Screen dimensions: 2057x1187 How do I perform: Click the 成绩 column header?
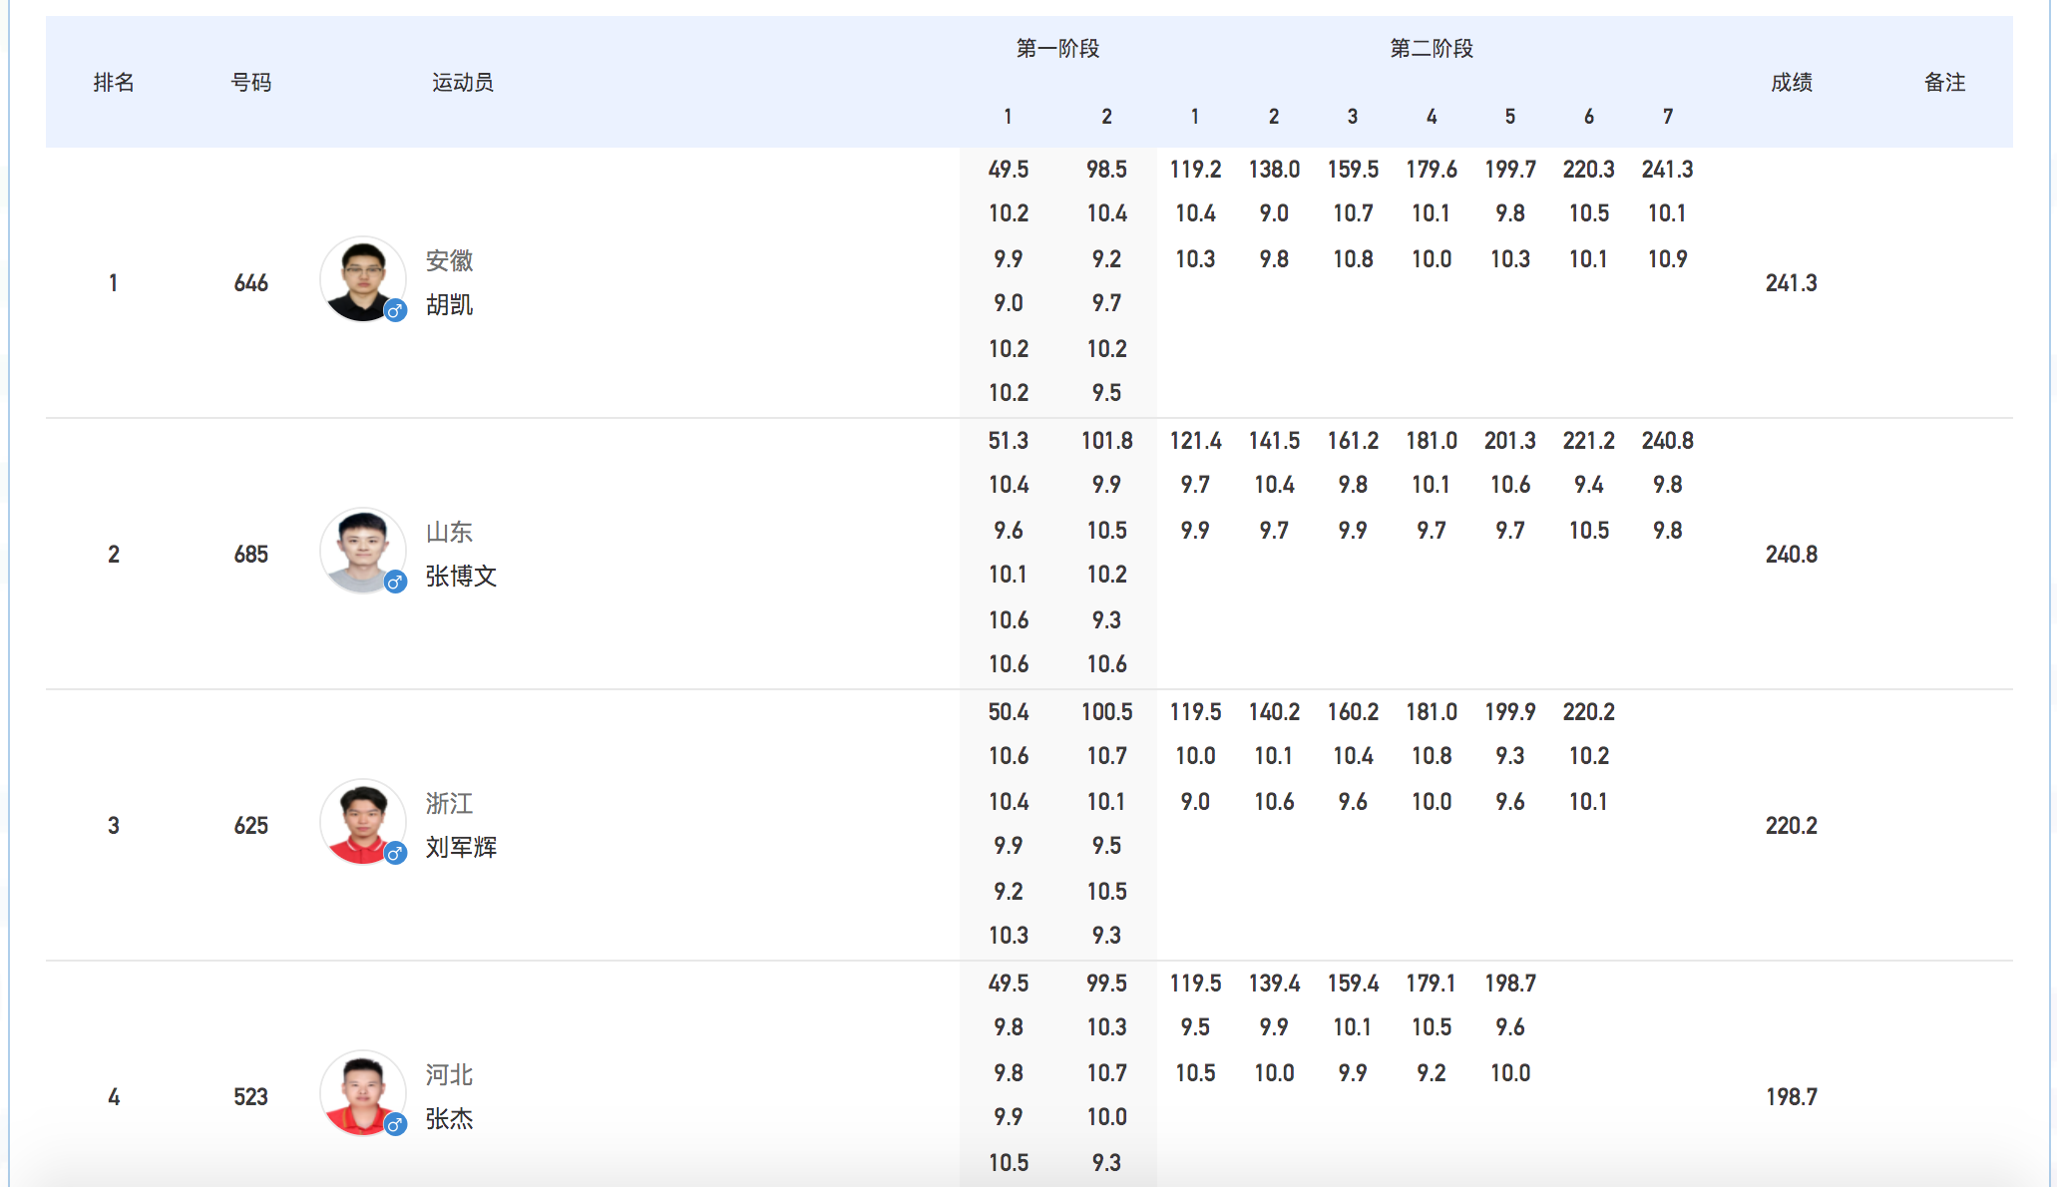coord(1792,83)
